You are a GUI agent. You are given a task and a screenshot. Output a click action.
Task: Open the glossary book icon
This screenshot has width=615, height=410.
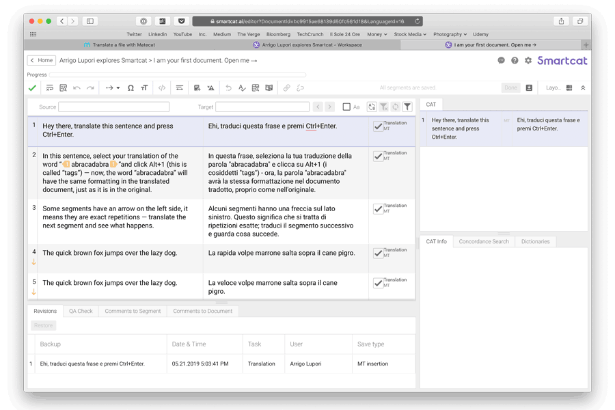269,88
